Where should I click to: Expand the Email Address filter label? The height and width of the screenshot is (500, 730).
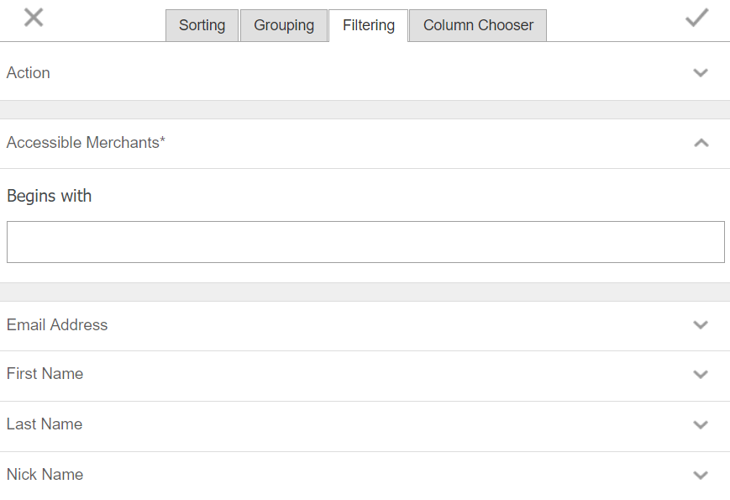(57, 325)
